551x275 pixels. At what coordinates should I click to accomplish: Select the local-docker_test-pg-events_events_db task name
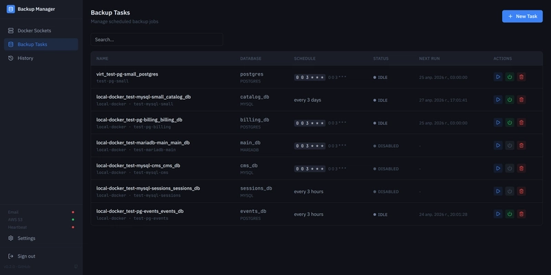tap(140, 211)
